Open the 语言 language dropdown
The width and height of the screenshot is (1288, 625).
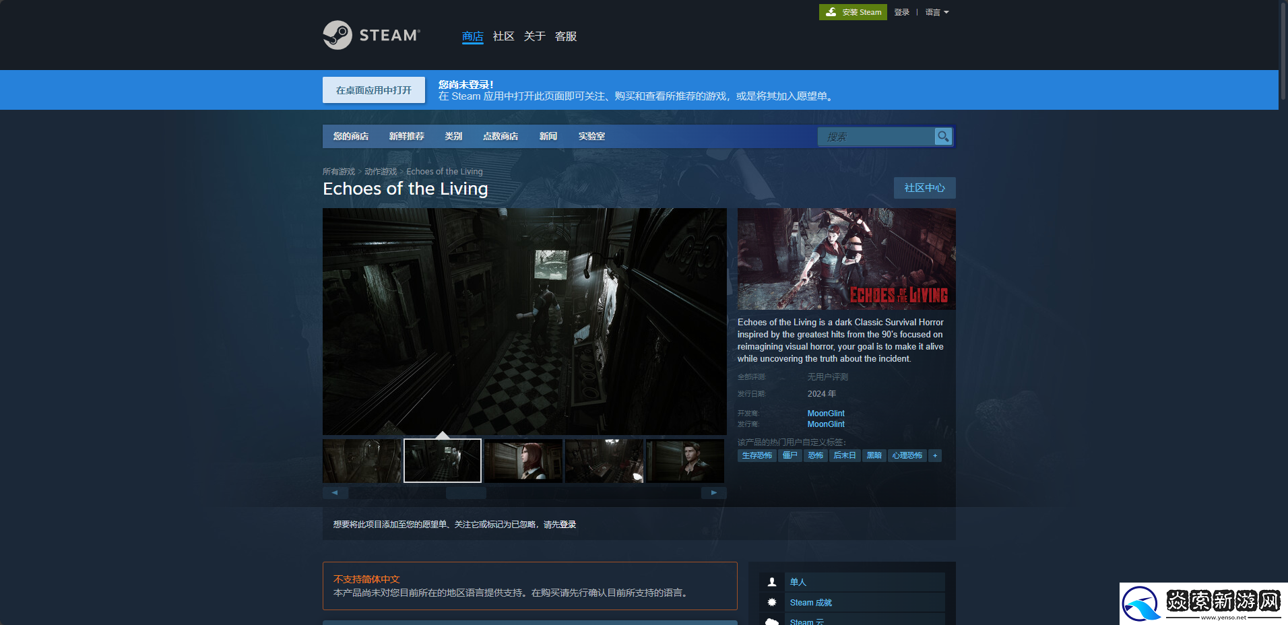click(936, 12)
